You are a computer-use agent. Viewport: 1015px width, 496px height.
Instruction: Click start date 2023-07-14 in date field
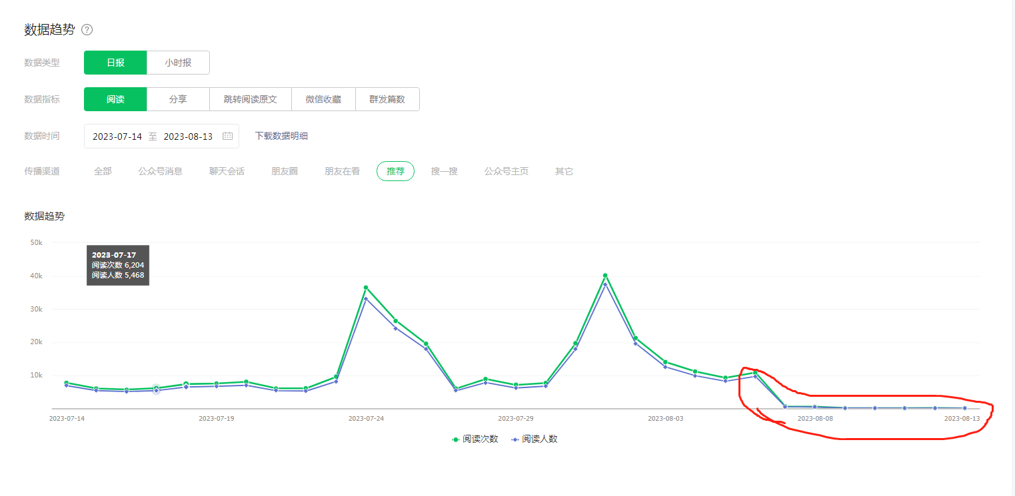pyautogui.click(x=117, y=136)
